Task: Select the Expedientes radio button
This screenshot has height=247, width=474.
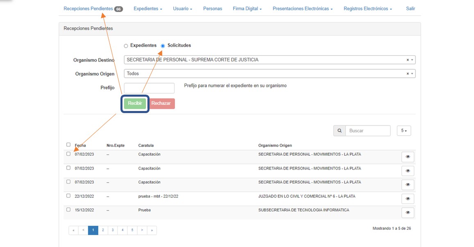Action: tap(126, 46)
